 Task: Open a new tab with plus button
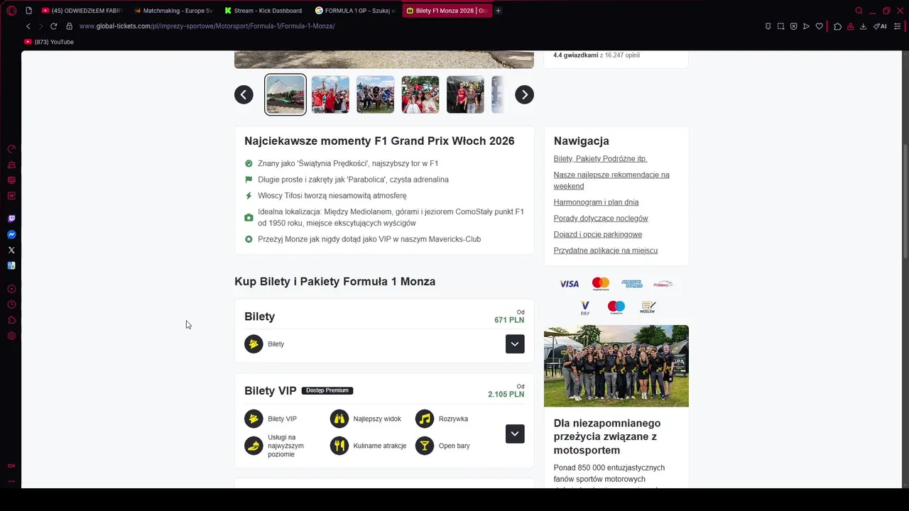pos(498,11)
